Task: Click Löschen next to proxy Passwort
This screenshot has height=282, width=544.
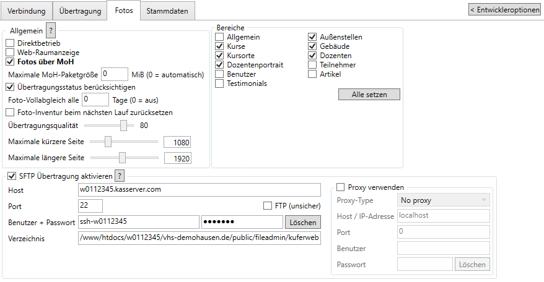Action: 472,264
